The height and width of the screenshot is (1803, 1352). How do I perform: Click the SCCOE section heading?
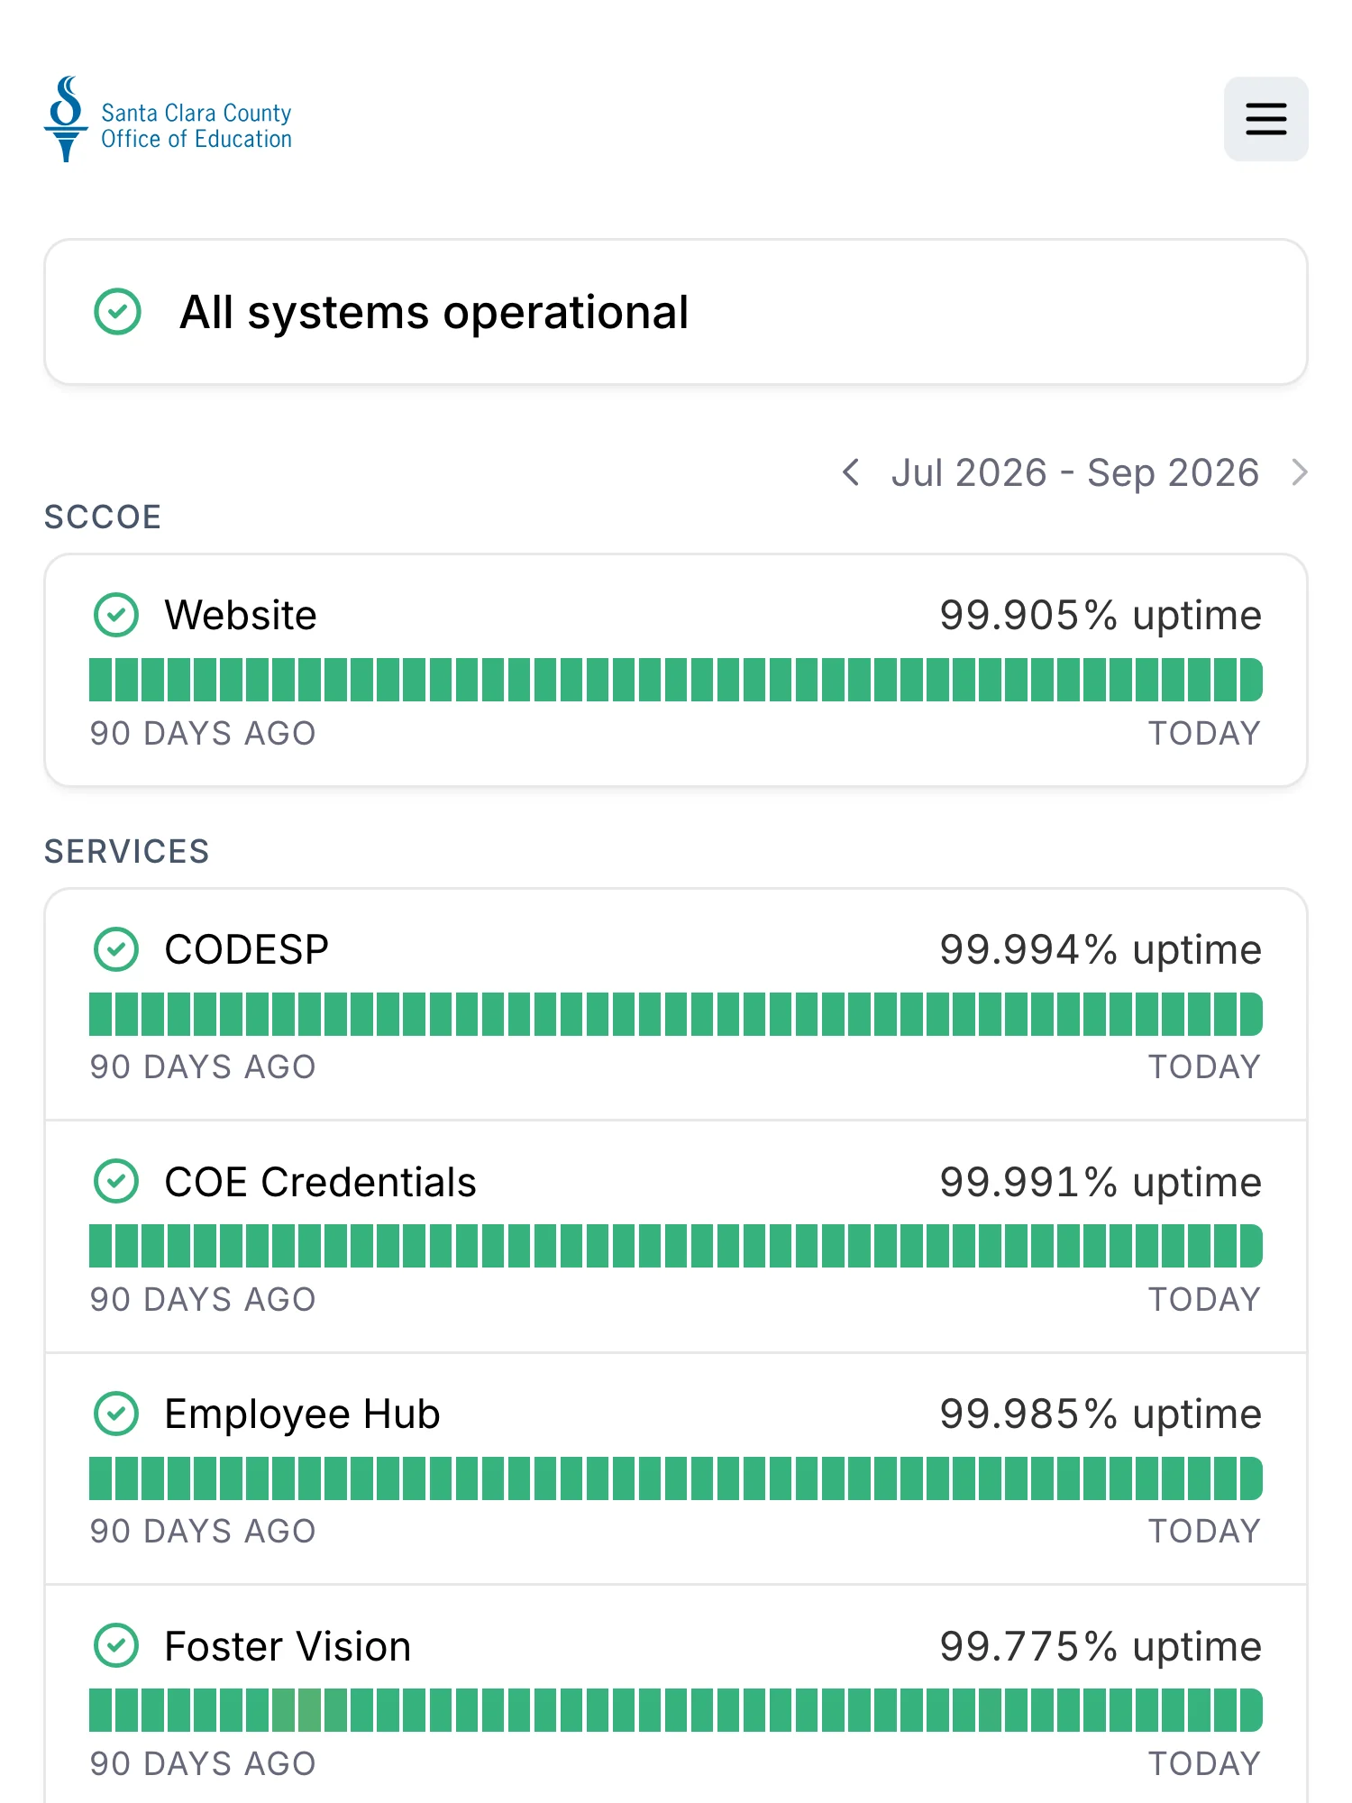coord(103,517)
